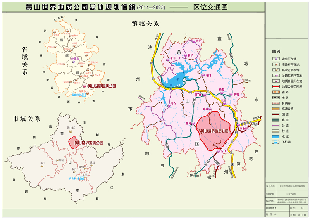Click the 镇域关系 section heading

[x=145, y=24]
